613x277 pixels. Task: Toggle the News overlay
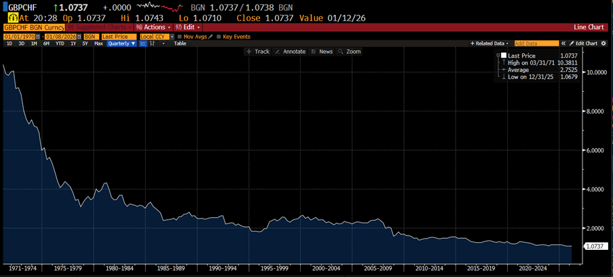point(322,52)
